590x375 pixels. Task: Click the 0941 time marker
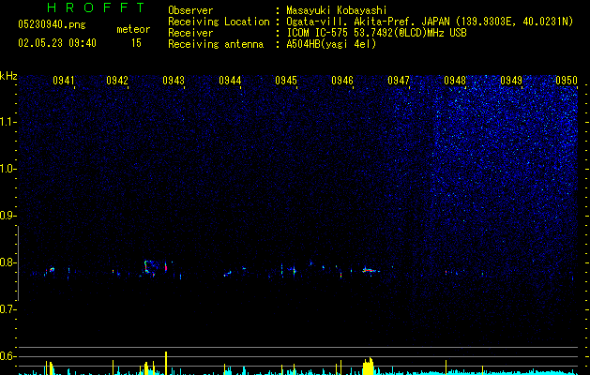64,81
